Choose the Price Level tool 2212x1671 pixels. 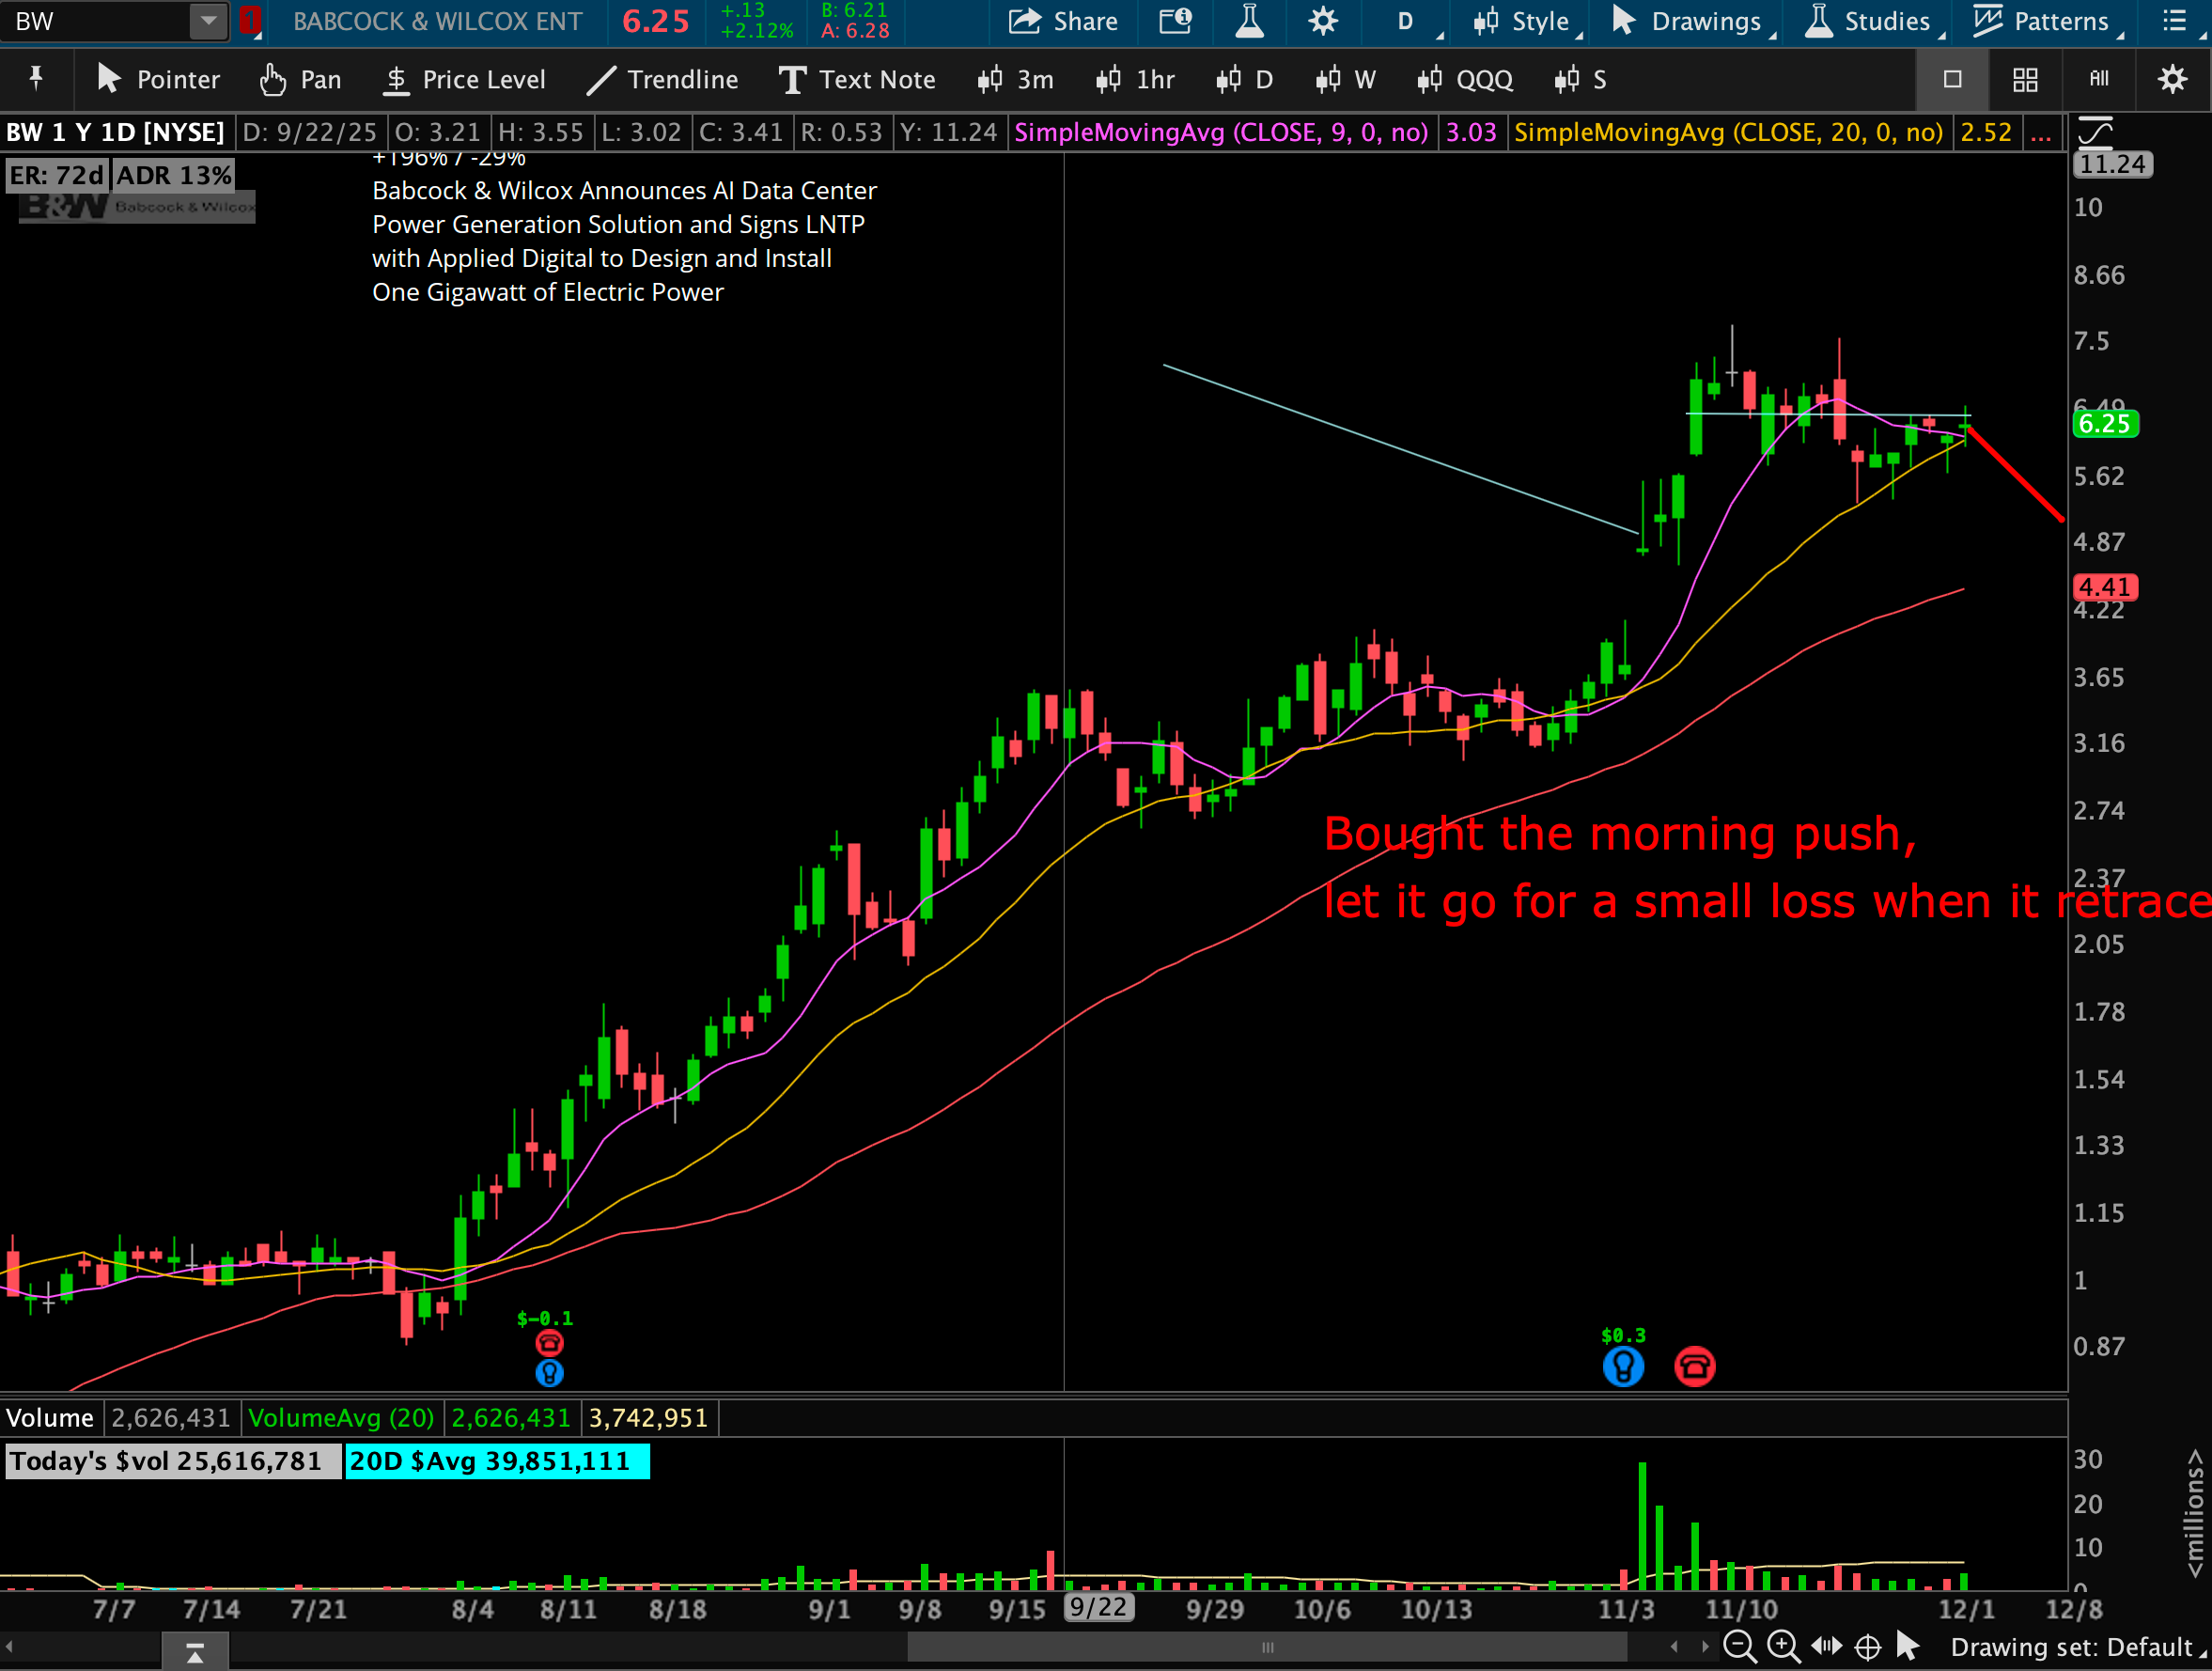[x=464, y=80]
